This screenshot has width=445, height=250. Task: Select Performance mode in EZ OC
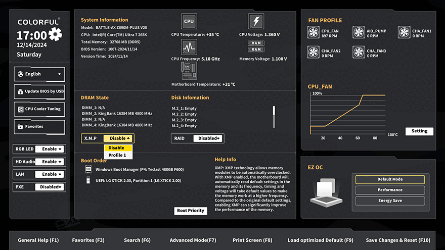coord(390,190)
